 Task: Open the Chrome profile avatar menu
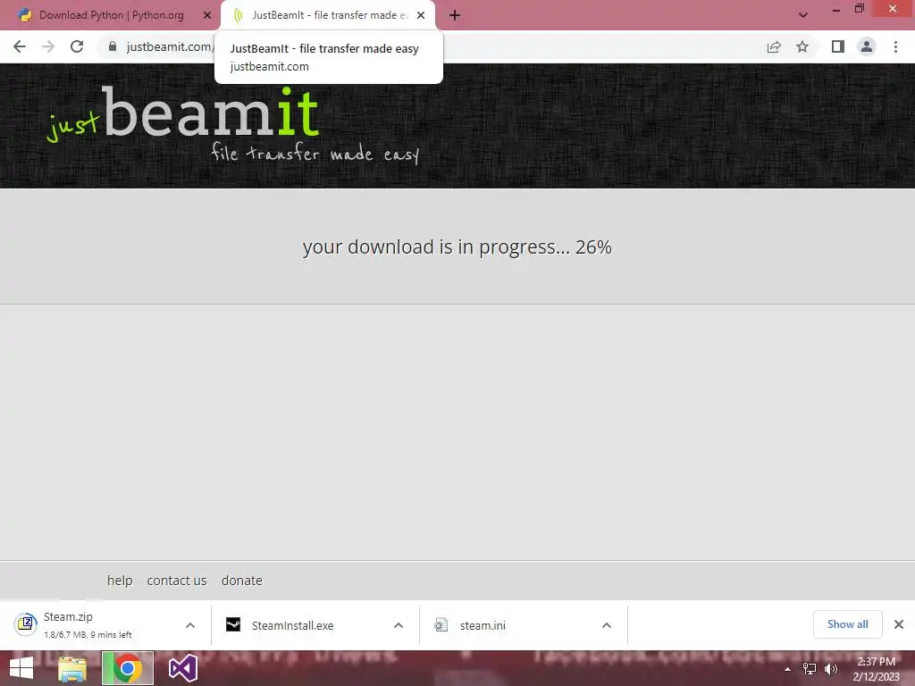click(867, 46)
